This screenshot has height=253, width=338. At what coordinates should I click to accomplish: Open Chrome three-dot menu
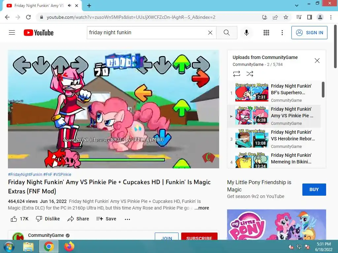pos(331,17)
